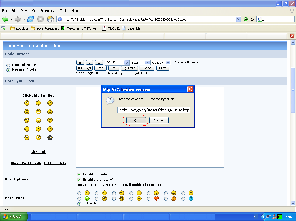
Task: Expand the address bar URL history dropdown
Action: (238, 19)
